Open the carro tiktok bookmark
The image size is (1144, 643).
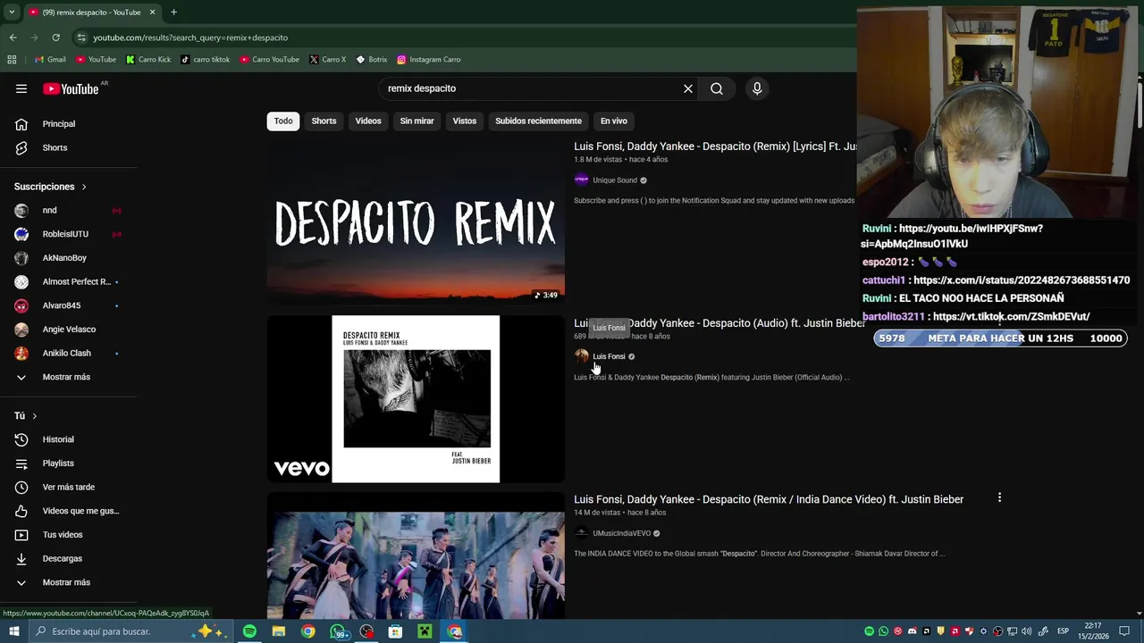coord(206,60)
